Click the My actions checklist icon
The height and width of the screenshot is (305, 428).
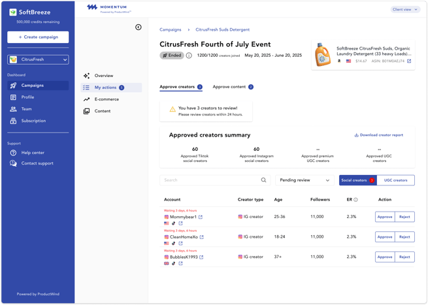pyautogui.click(x=86, y=88)
